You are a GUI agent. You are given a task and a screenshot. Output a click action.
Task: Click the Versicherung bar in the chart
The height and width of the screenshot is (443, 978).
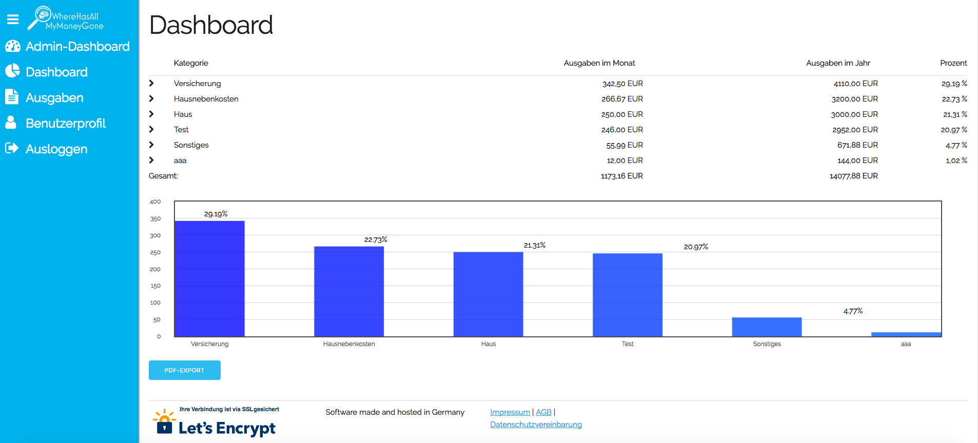tap(209, 279)
